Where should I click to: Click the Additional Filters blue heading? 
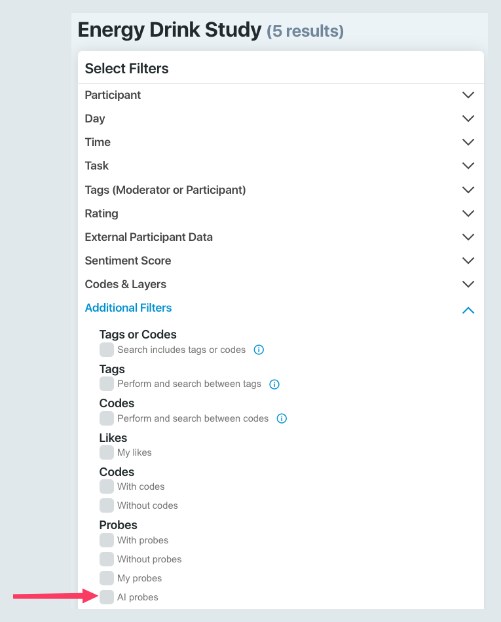tap(128, 308)
